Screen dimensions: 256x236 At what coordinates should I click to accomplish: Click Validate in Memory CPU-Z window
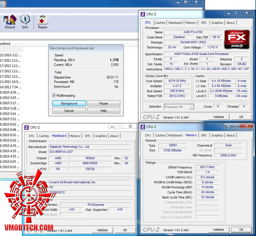[x=219, y=230]
